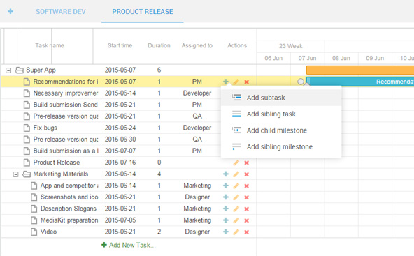Collapse the Marketing Materials group
This screenshot has height=256, width=414.
[x=16, y=174]
